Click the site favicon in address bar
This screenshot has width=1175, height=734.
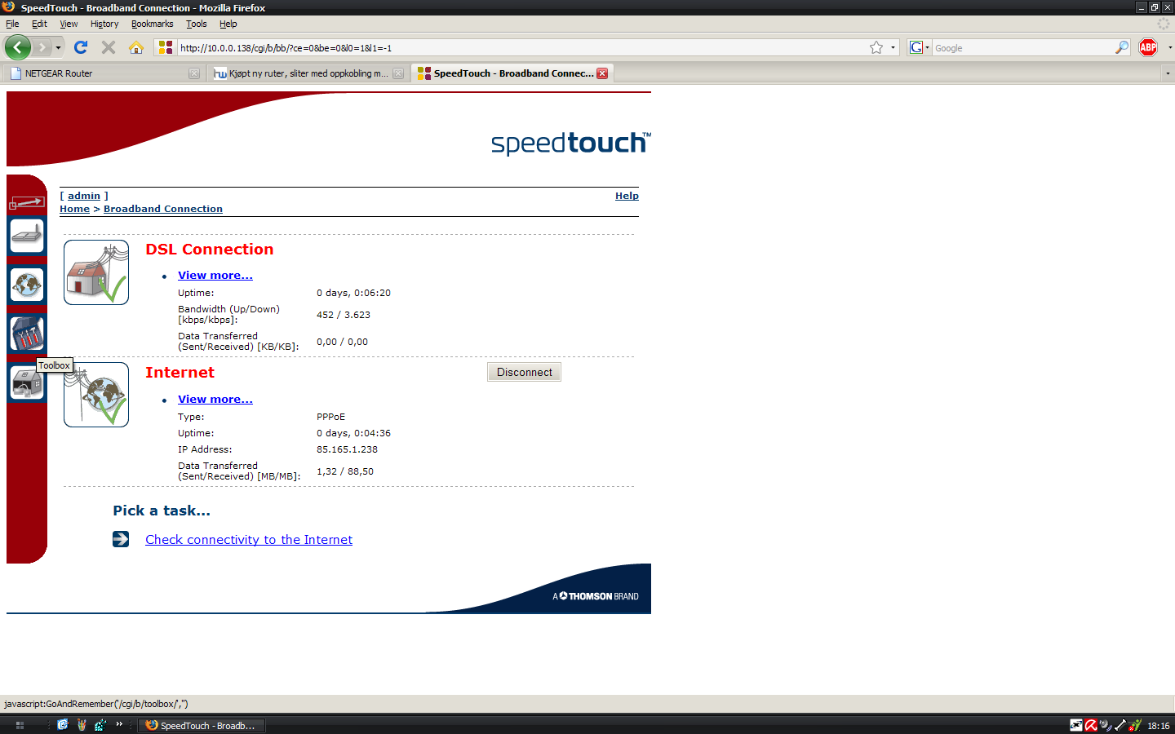(x=166, y=47)
